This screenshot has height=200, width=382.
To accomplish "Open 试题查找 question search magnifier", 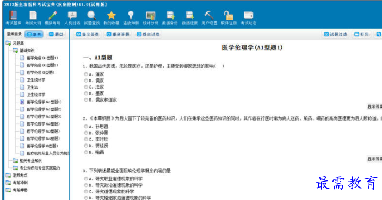I will click(x=91, y=18).
